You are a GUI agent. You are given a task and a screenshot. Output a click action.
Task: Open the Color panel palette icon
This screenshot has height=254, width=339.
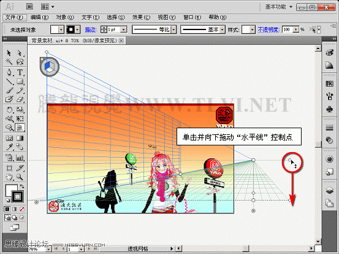point(329,53)
